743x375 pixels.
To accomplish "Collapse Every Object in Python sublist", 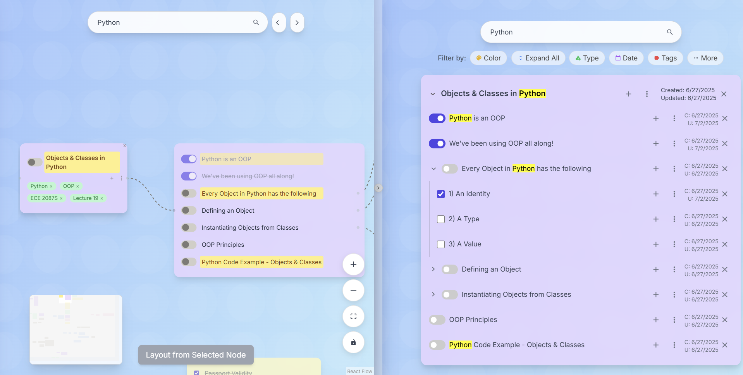I will [x=433, y=169].
